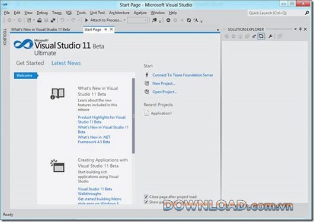
Task: Toggle the pin on the Start Page tab
Action: click(x=105, y=30)
